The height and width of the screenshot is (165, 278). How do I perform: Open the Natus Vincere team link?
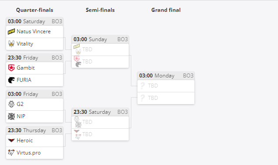tap(34, 32)
